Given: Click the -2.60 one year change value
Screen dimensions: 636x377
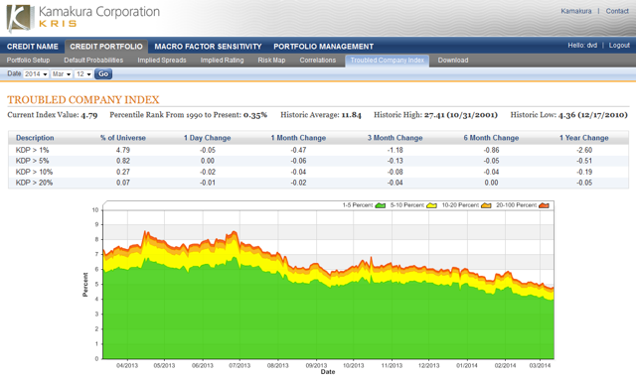Looking at the screenshot, I should [584, 150].
